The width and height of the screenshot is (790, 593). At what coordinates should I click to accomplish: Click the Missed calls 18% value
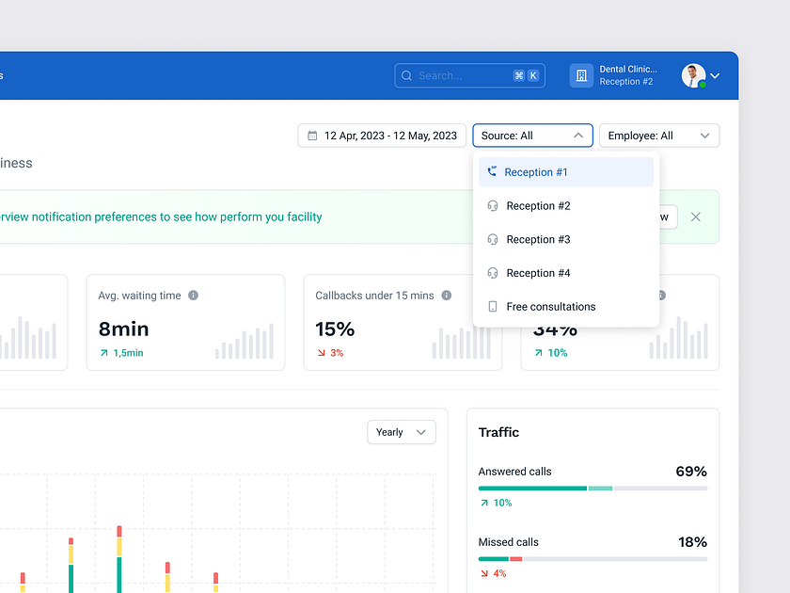point(692,542)
